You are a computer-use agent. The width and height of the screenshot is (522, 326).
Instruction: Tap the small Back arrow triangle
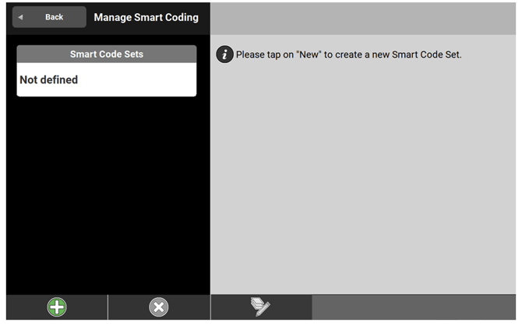coord(21,17)
